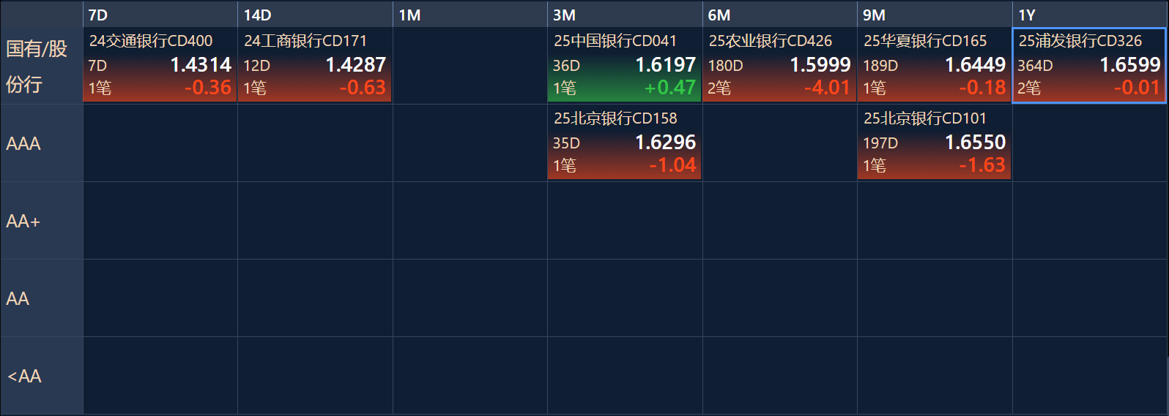Viewport: 1169px width, 416px height.
Task: Click the change value -0.18
Action: [983, 88]
